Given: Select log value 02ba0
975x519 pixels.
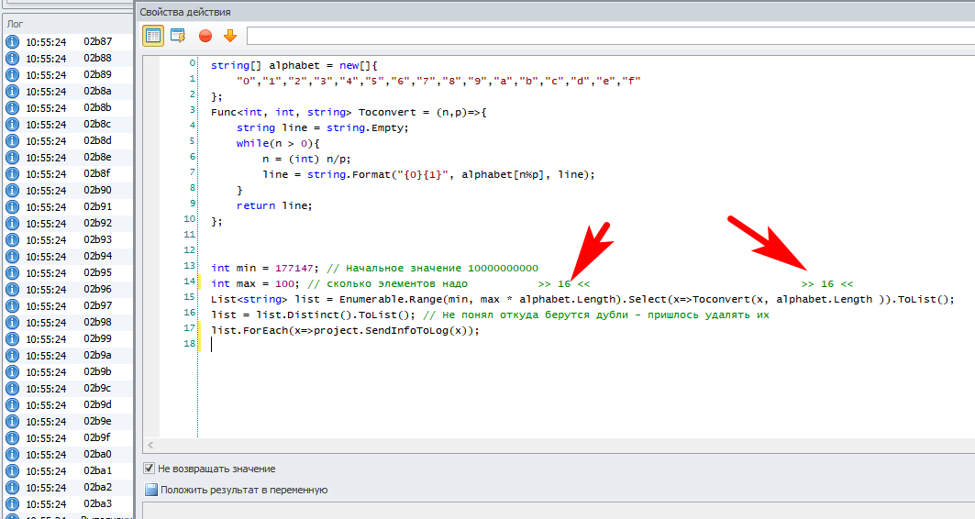Looking at the screenshot, I should (x=97, y=455).
